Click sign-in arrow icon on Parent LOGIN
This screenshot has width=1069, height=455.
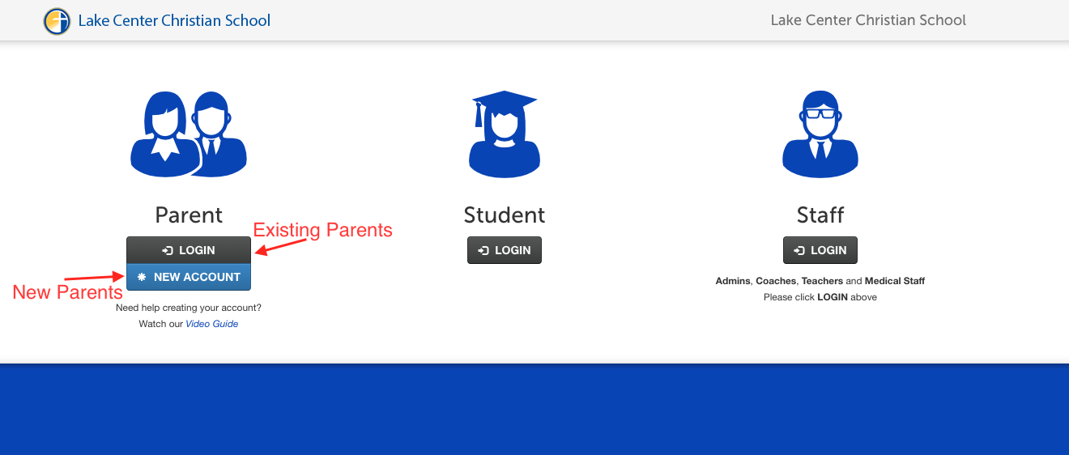[168, 251]
